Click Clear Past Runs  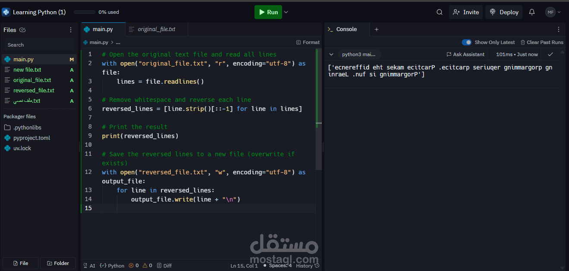[x=542, y=42]
